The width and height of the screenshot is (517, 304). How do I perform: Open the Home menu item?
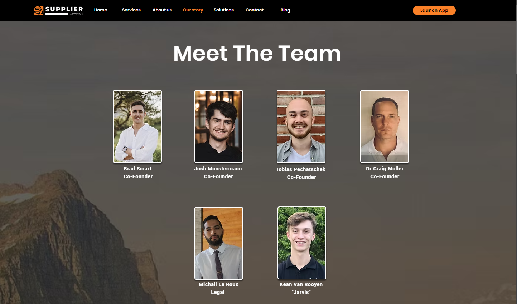(x=101, y=10)
